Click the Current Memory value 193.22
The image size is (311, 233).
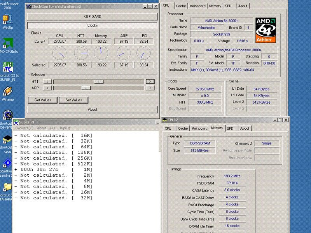click(101, 42)
